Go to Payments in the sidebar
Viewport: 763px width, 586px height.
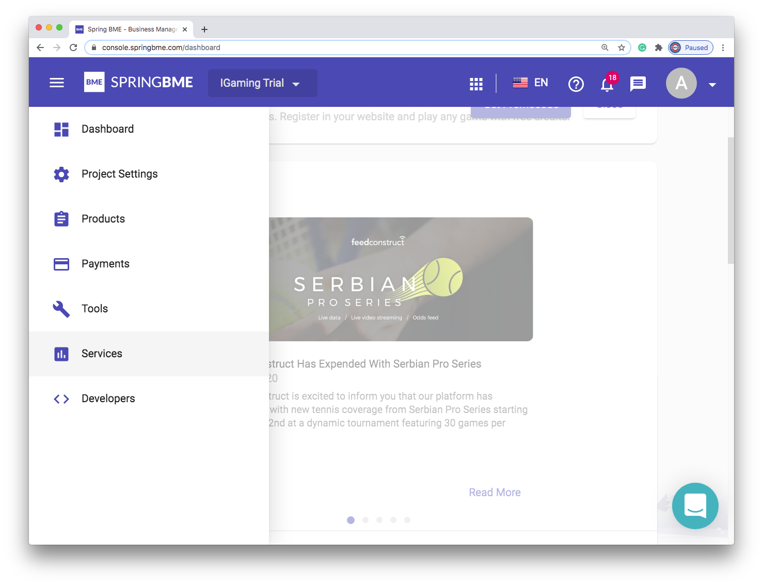coord(105,264)
